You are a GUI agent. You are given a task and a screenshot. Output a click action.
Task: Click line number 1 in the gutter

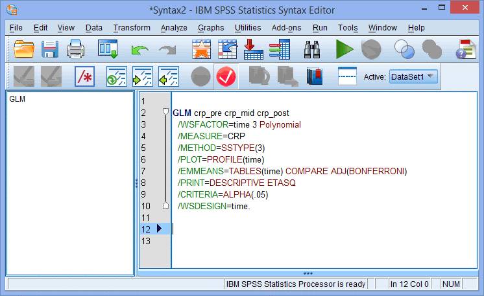pos(143,101)
